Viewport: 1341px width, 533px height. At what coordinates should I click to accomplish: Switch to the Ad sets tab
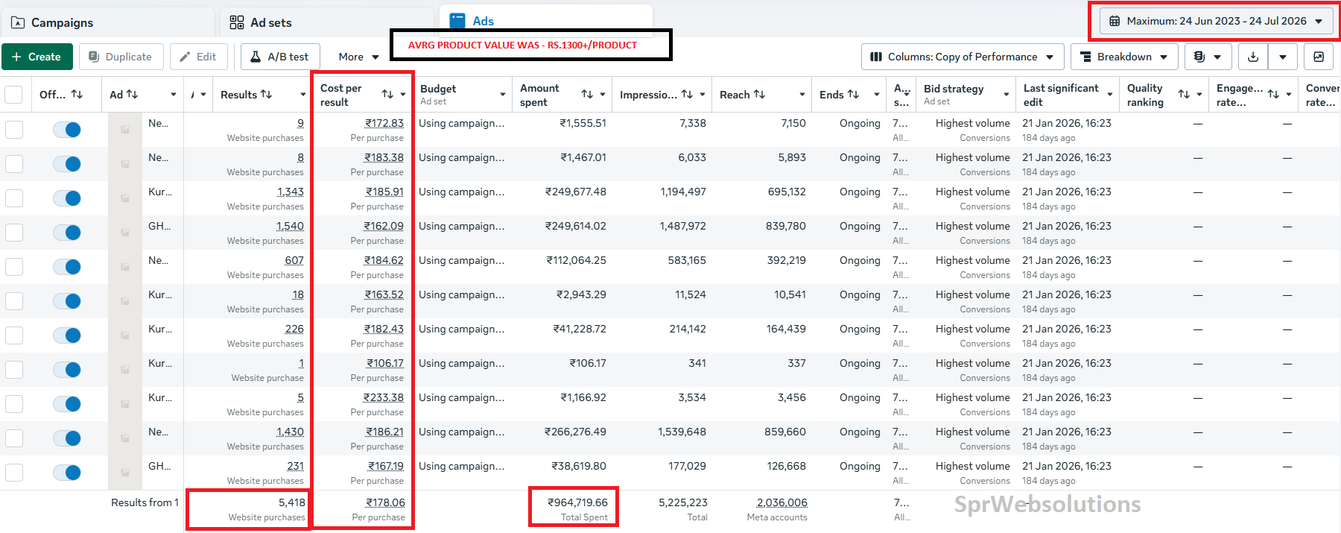261,22
